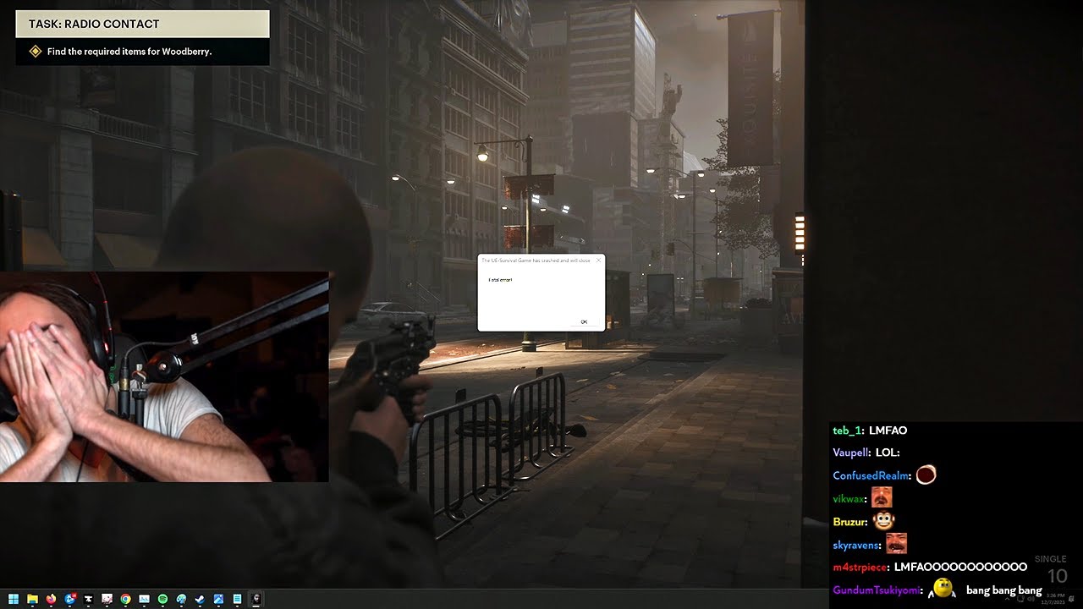1083x609 pixels.
Task: Open the network status tray icon
Action: (1020, 600)
